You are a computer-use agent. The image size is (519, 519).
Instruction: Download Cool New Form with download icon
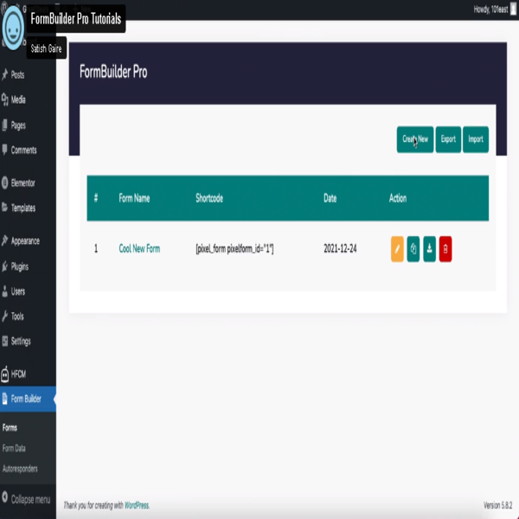point(429,249)
